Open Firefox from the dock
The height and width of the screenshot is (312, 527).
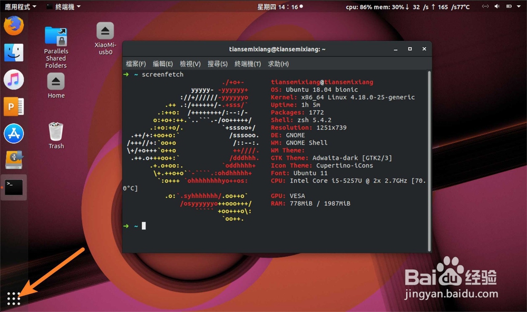14,25
